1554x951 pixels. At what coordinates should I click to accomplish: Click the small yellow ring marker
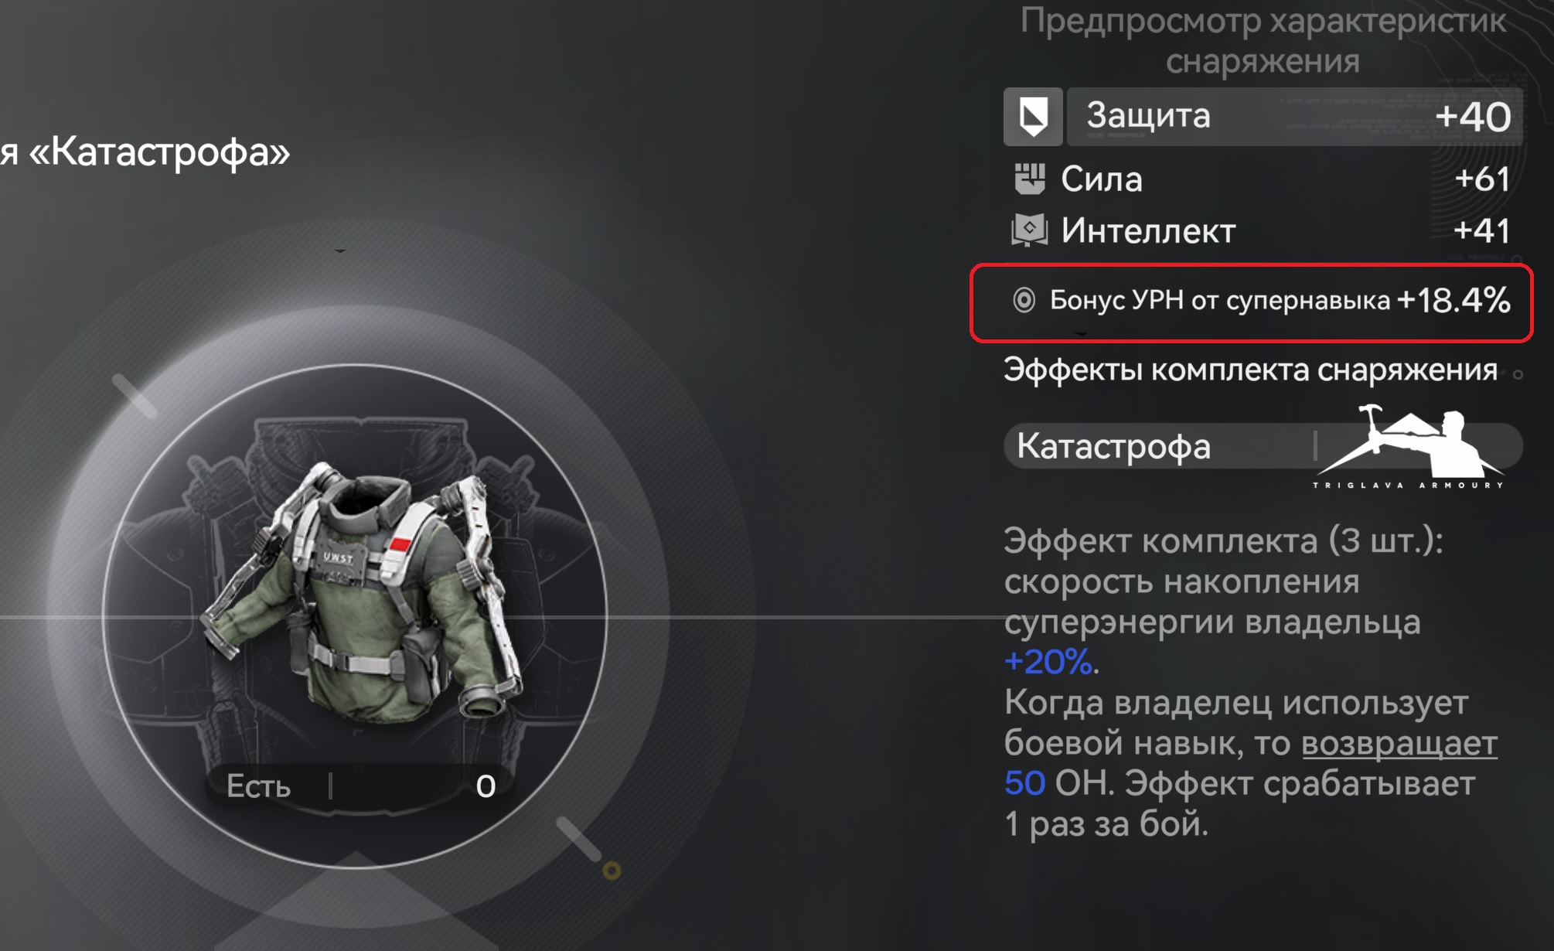click(612, 871)
